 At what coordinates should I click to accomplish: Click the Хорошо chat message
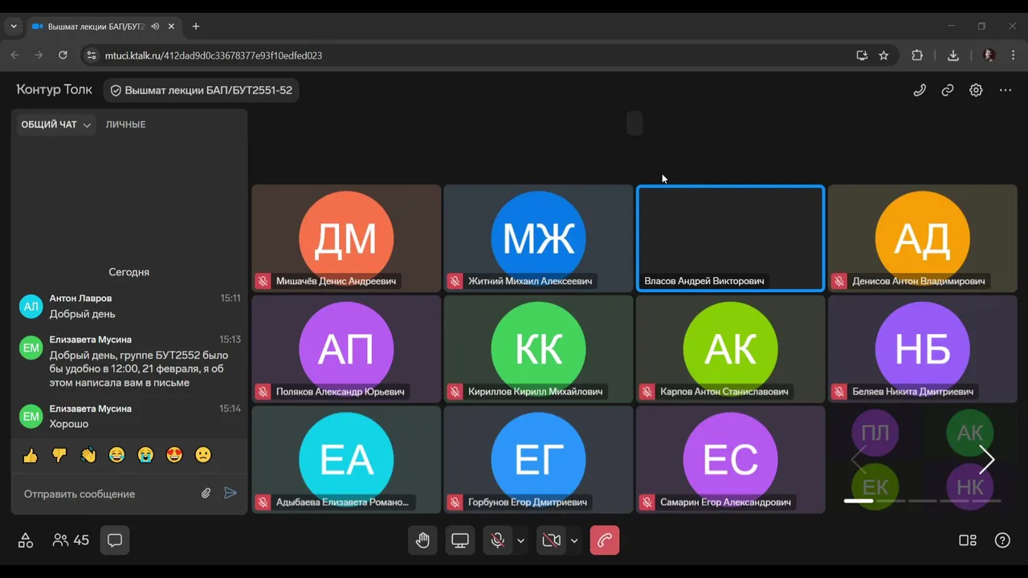69,424
